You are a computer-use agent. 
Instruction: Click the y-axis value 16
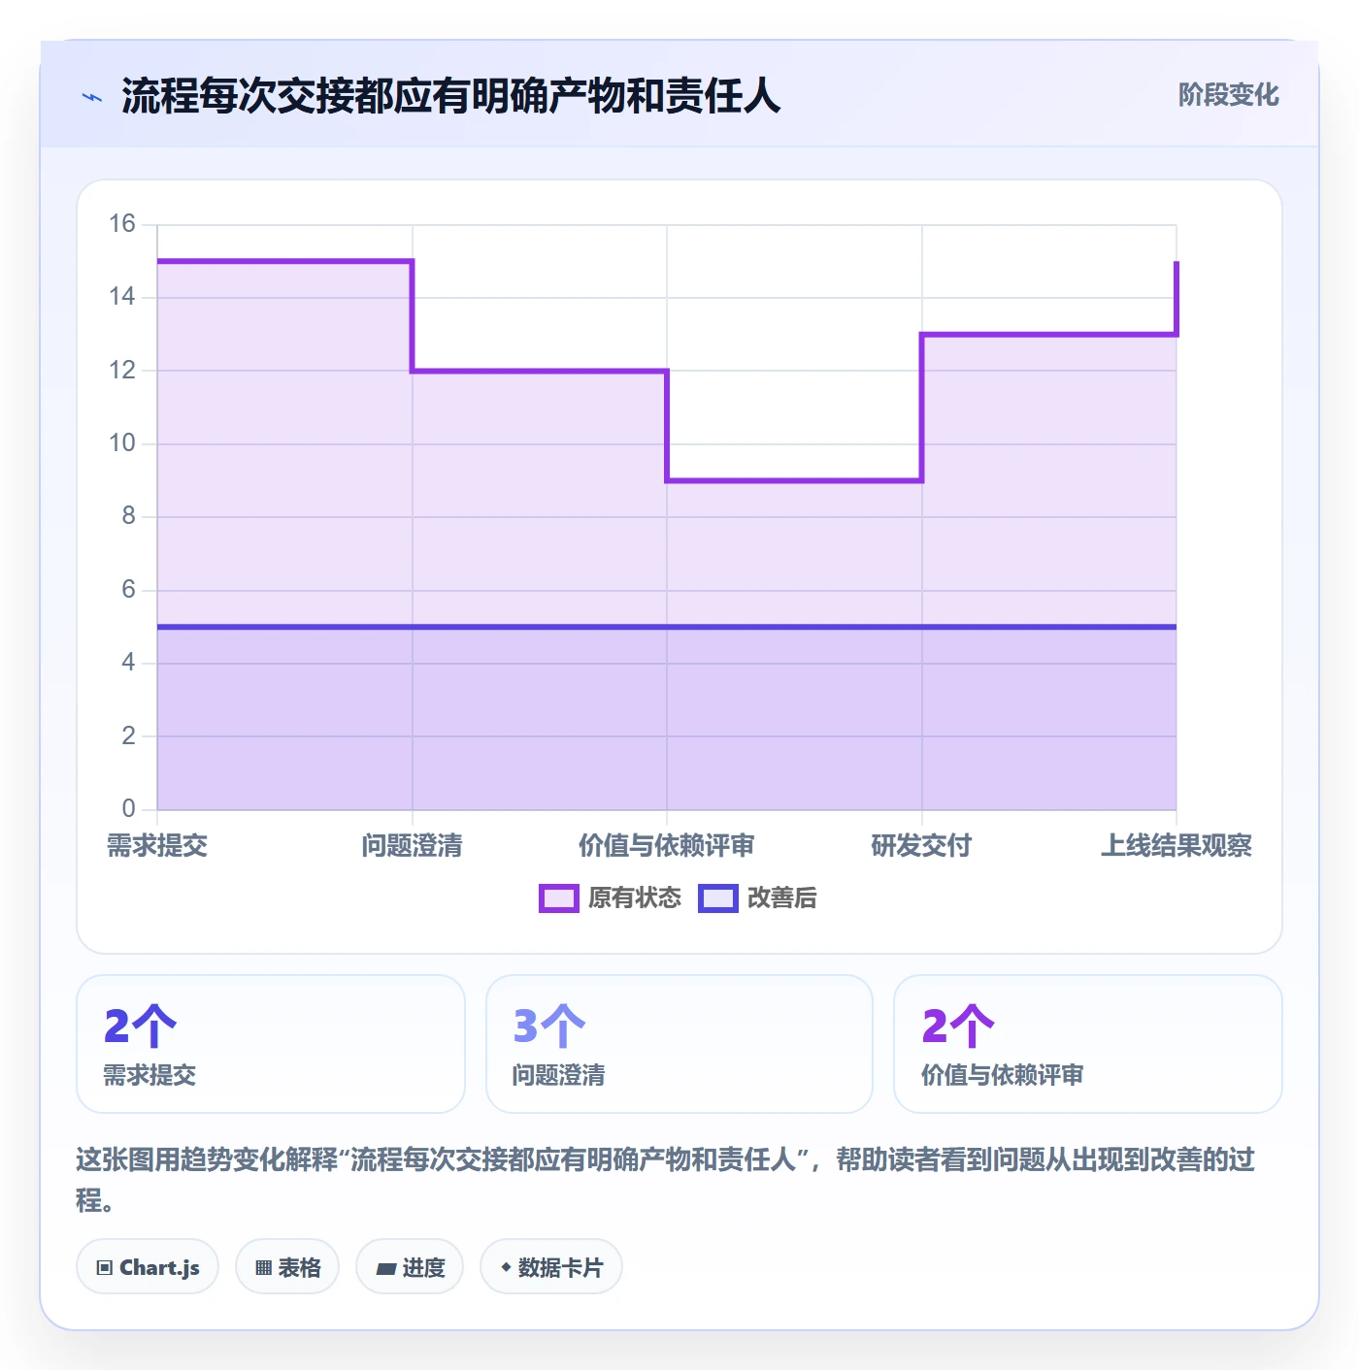click(x=122, y=224)
